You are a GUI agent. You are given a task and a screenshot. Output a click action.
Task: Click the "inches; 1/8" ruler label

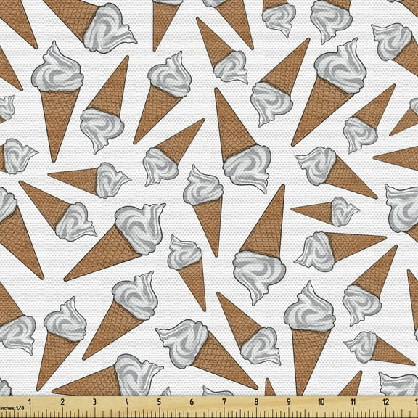point(12,408)
